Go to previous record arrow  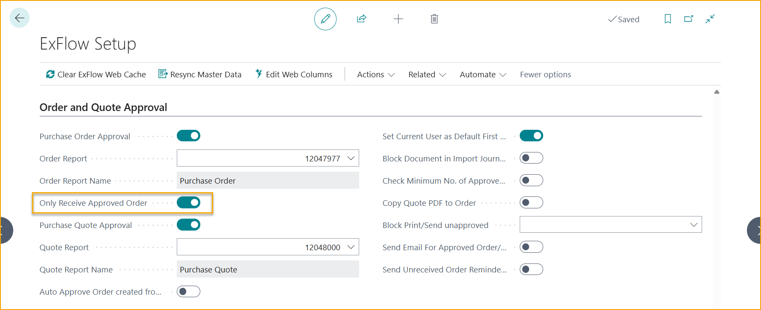[x=6, y=231]
